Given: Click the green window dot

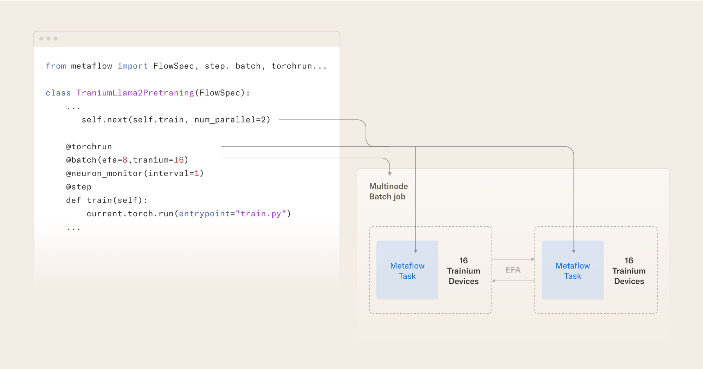Looking at the screenshot, I should (x=56, y=39).
